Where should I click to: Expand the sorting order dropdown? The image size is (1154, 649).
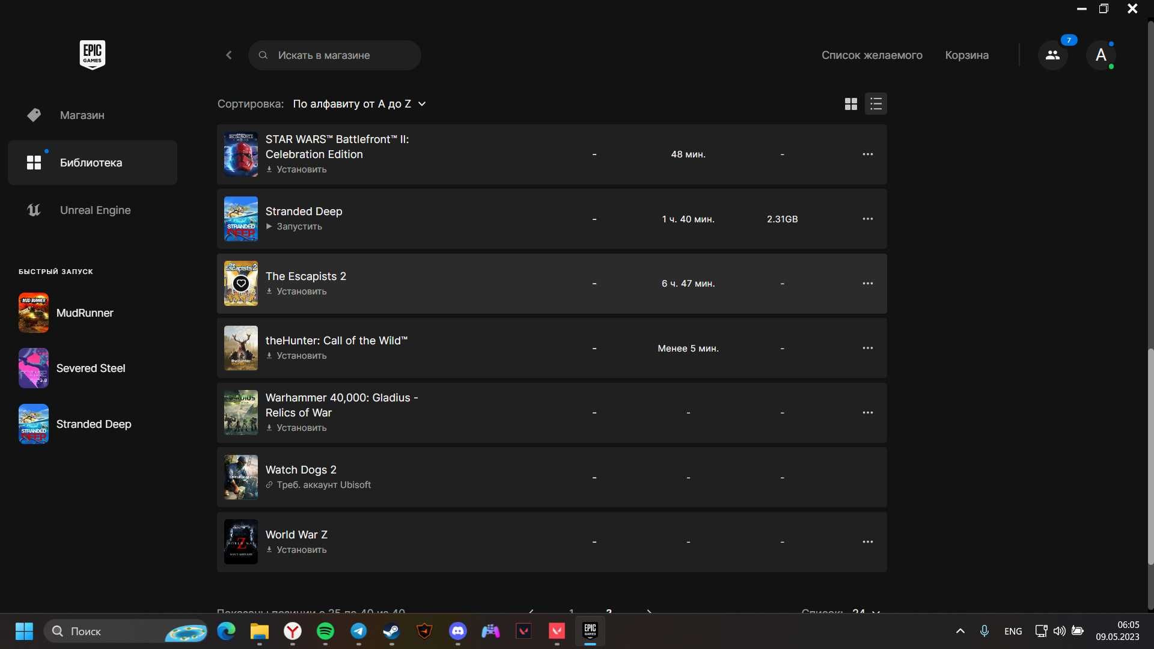(359, 104)
